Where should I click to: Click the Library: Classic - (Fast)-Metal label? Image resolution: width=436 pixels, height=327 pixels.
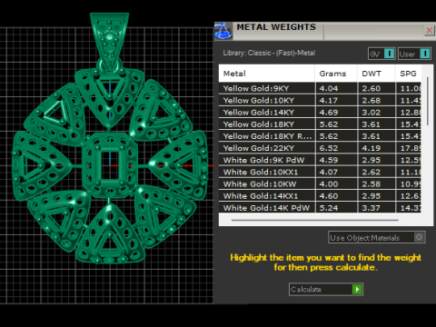[269, 53]
